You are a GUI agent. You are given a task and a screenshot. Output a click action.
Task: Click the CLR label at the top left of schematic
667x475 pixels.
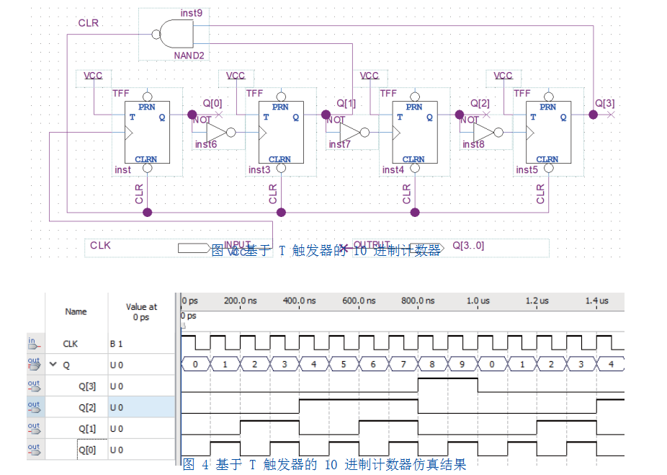[x=89, y=23]
